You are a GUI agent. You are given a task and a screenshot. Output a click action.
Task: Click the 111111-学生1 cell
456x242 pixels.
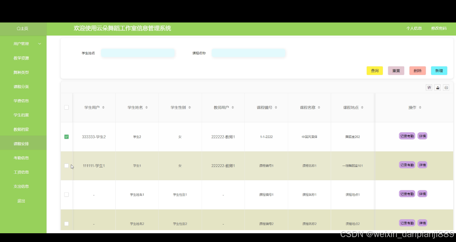(x=94, y=166)
